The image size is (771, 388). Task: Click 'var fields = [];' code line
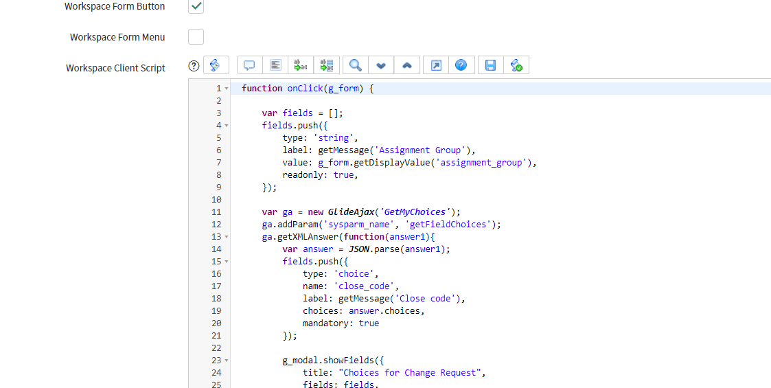(x=302, y=113)
